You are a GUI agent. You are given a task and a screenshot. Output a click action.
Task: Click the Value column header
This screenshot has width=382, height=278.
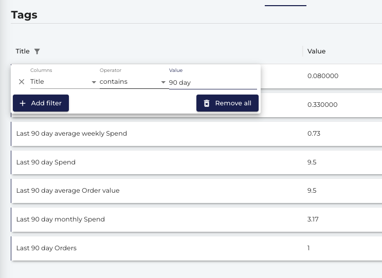[317, 51]
